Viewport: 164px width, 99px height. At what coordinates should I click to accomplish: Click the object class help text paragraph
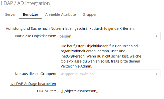pyautogui.click(x=101, y=56)
